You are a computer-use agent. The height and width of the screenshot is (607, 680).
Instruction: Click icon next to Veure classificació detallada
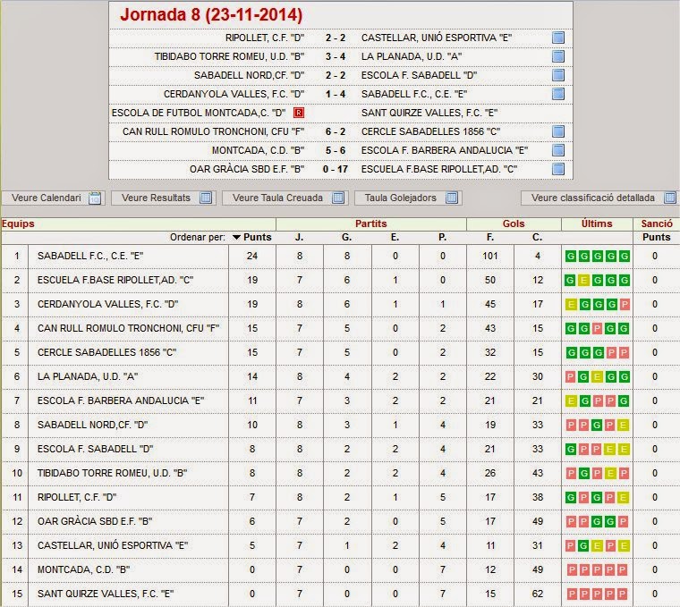pos(670,198)
